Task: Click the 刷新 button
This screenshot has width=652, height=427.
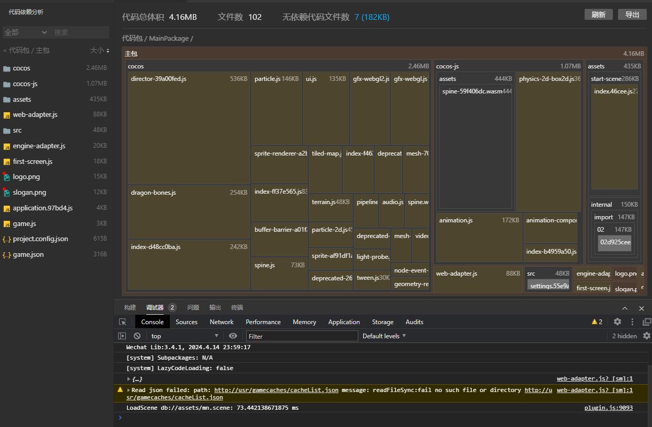Action: 598,15
